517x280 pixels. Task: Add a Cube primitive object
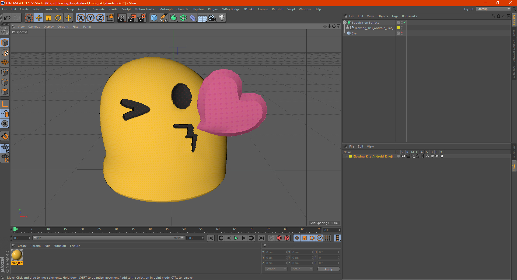pyautogui.click(x=154, y=18)
